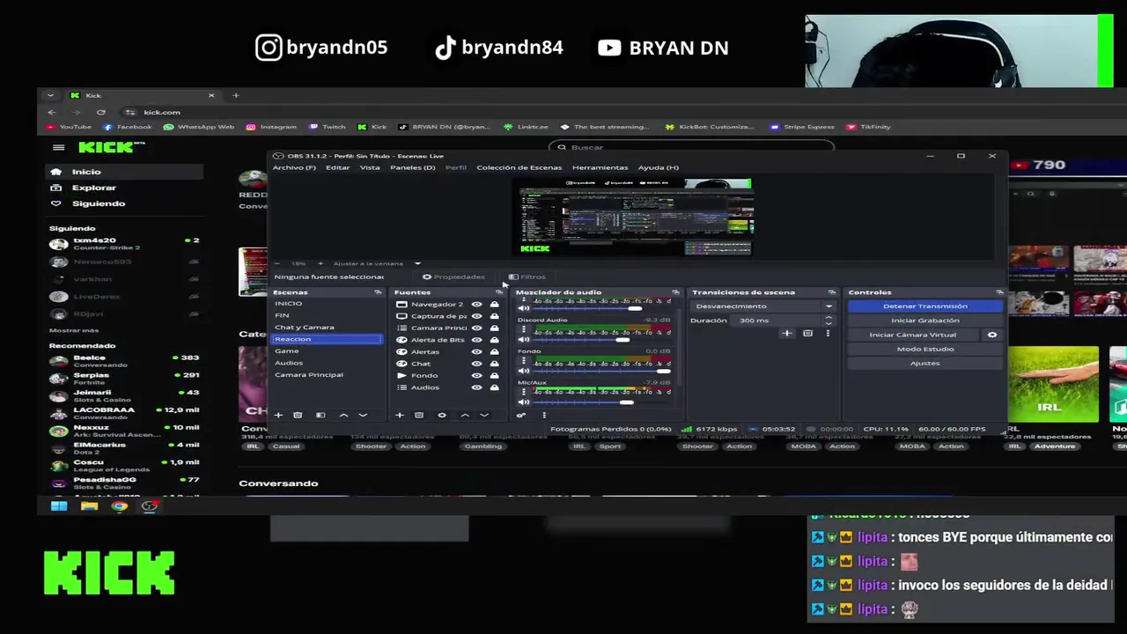Open scene filters icon in Escenas toolbar
1127x634 pixels.
320,415
